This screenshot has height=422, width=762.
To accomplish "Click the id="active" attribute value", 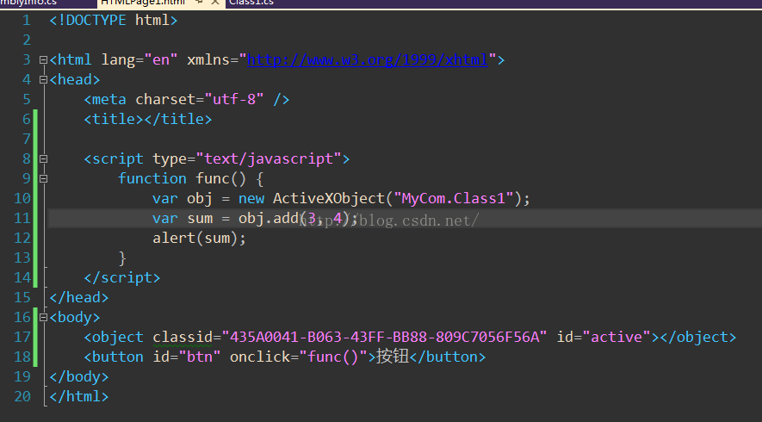I will [616, 337].
